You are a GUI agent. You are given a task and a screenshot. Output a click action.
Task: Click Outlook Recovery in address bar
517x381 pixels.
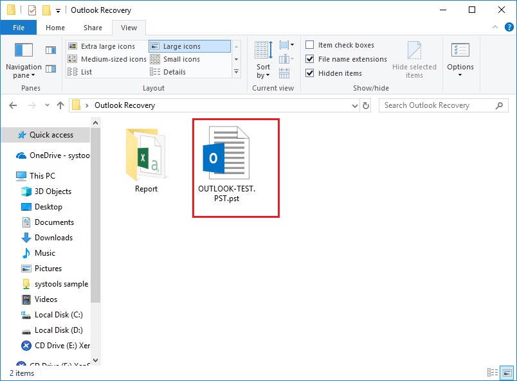click(x=125, y=105)
